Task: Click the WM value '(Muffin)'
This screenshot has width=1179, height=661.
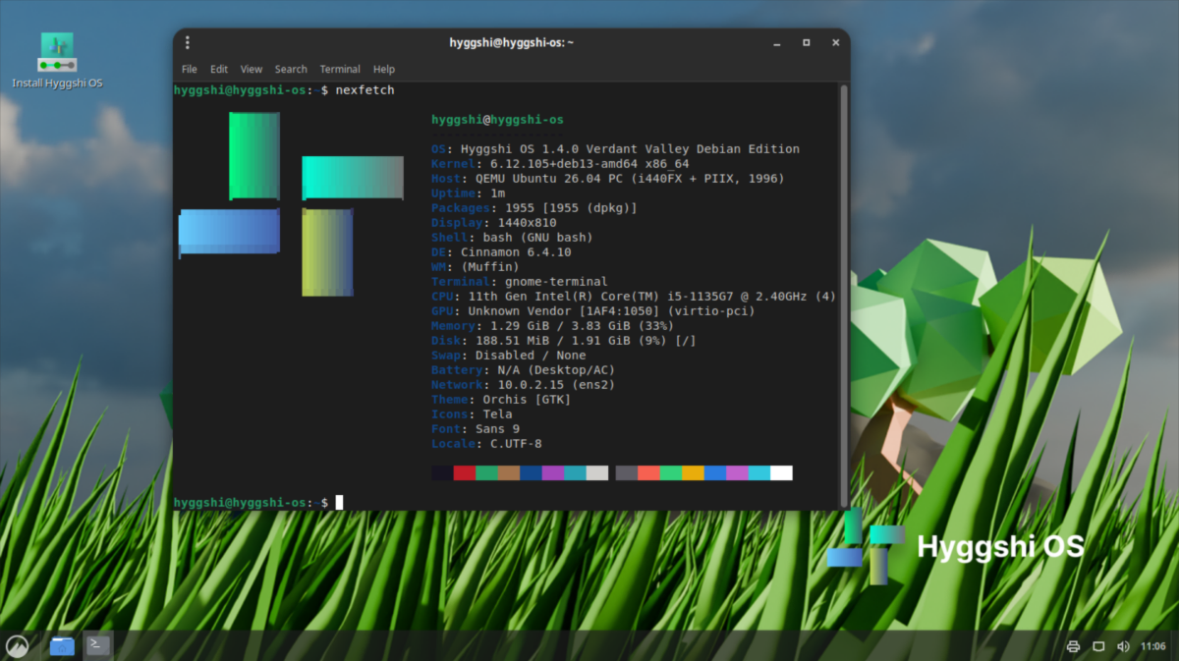Action: click(490, 267)
